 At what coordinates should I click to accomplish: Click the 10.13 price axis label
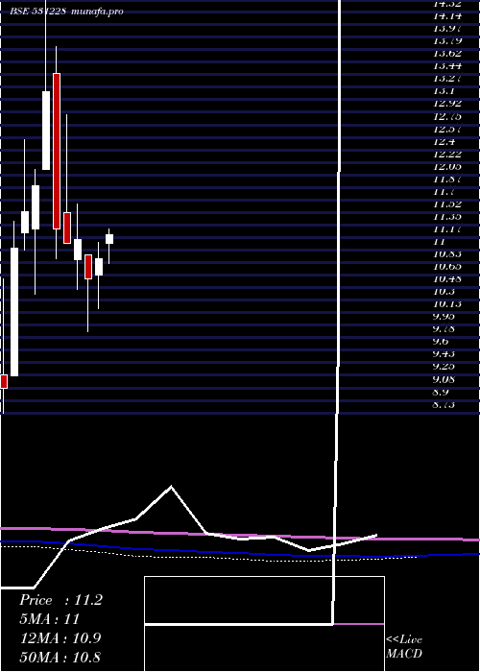pyautogui.click(x=447, y=304)
